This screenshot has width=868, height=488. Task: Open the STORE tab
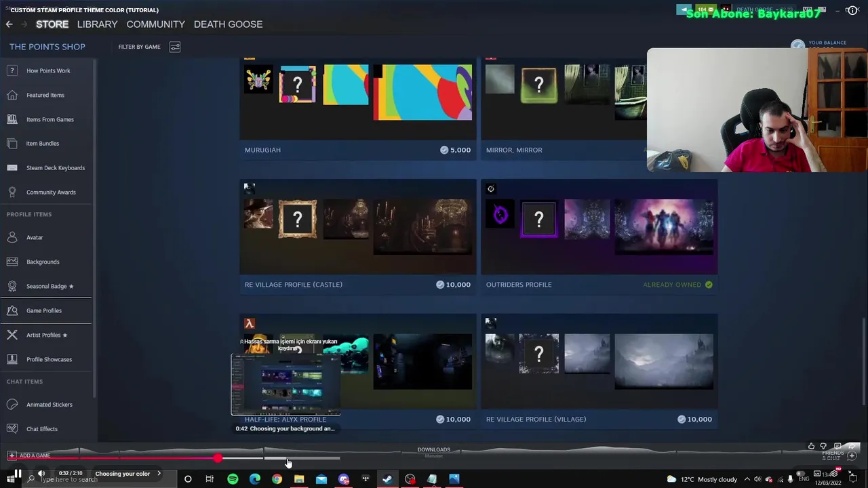(x=52, y=24)
